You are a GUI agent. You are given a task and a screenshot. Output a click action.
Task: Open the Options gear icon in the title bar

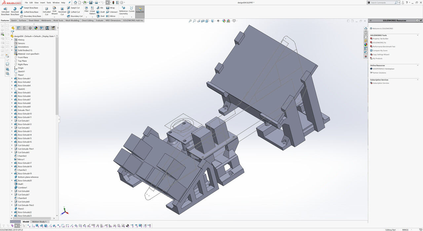(x=121, y=3)
